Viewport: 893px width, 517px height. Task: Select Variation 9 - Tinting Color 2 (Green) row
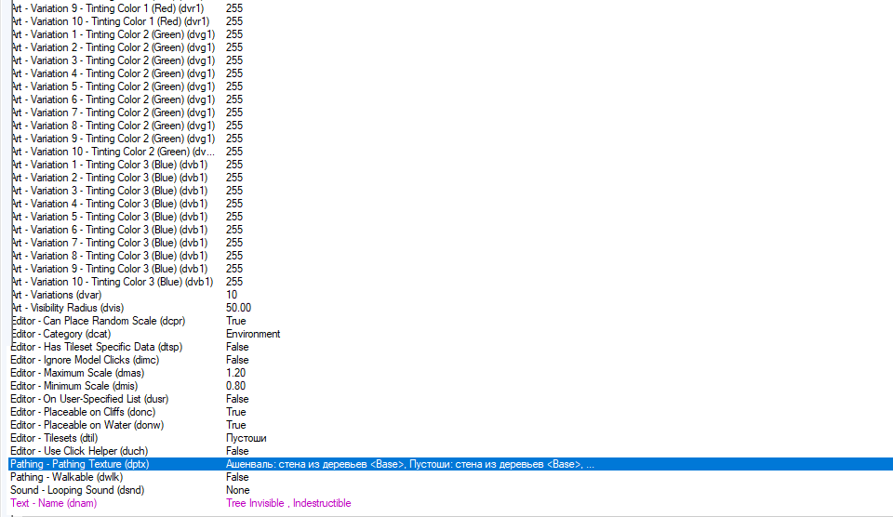(450, 139)
